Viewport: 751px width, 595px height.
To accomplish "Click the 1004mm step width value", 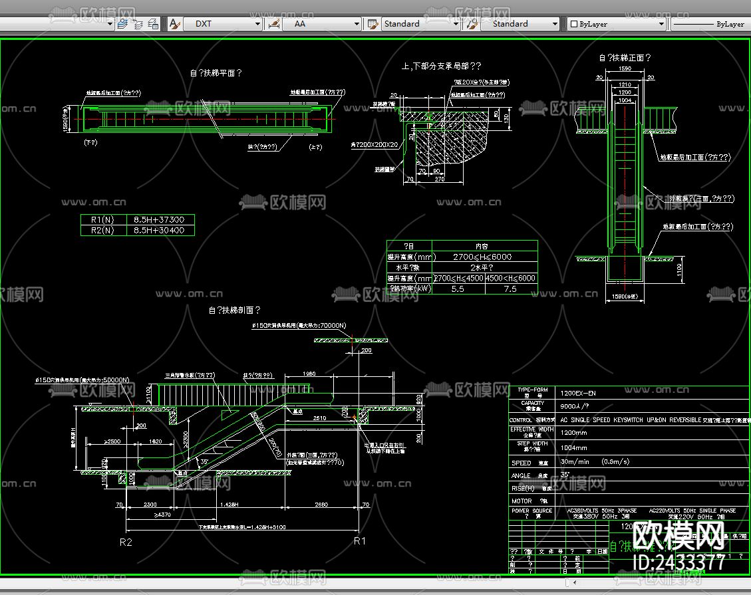I will [573, 447].
